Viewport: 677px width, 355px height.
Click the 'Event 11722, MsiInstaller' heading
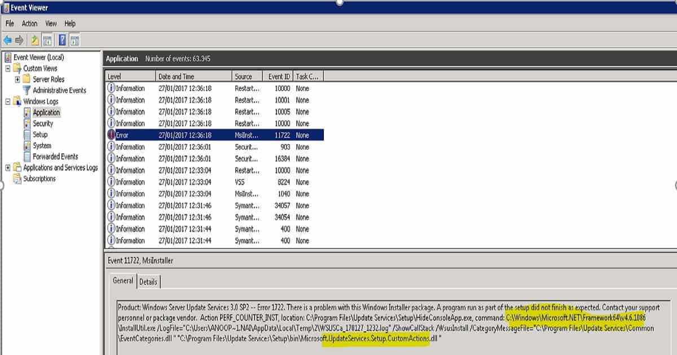(x=140, y=260)
